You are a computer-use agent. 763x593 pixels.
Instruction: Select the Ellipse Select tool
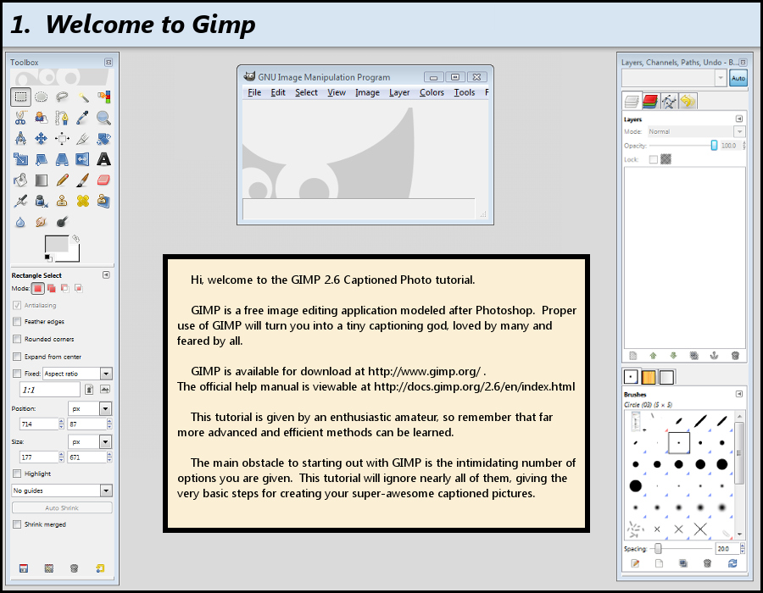coord(42,97)
